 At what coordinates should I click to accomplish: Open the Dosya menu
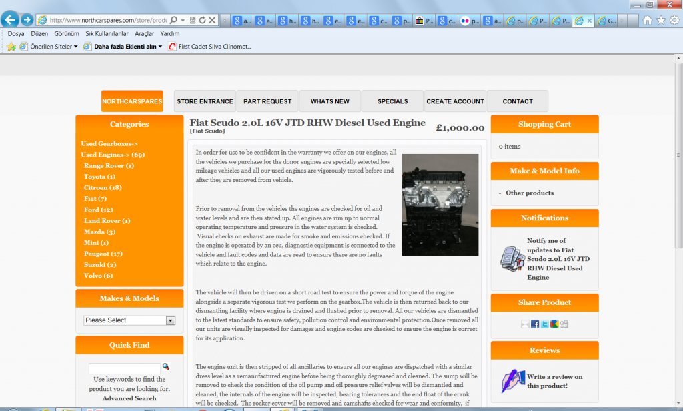click(16, 33)
